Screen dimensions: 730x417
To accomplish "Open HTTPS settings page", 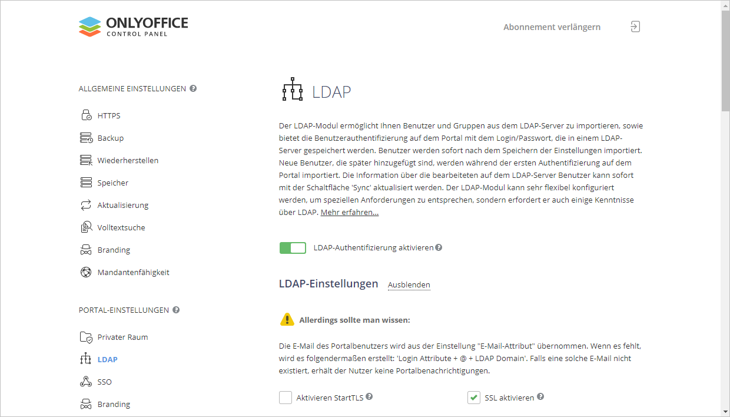I will pos(109,115).
